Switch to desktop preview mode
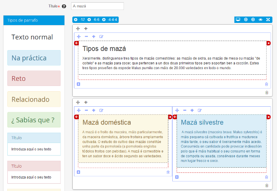The height and width of the screenshot is (191, 277). pos(238,20)
